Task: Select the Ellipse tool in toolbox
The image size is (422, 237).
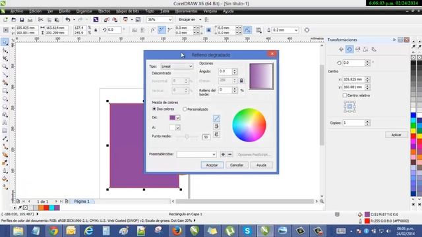Action: click(x=5, y=99)
